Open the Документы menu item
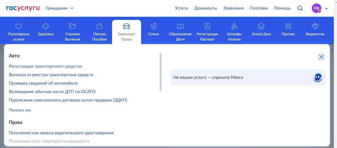This screenshot has width=337, height=148. coord(206,8)
